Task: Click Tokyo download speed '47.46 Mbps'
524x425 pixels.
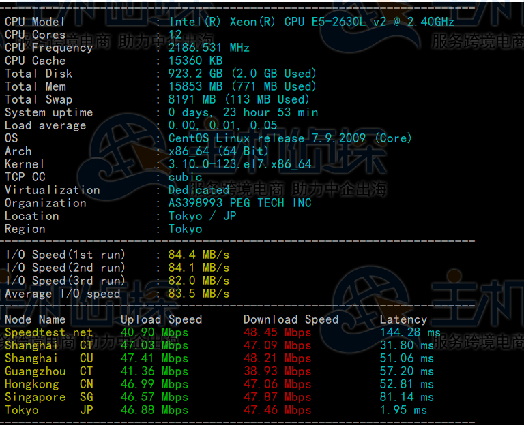Action: tap(278, 410)
